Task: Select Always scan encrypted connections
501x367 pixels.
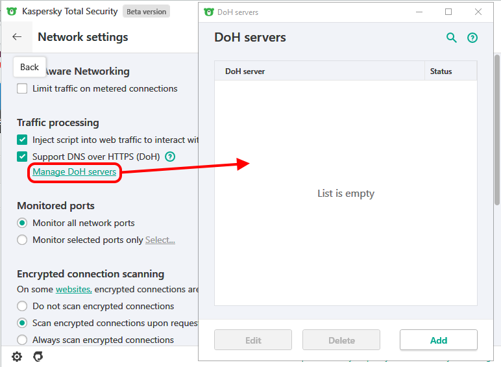Action: pyautogui.click(x=22, y=340)
